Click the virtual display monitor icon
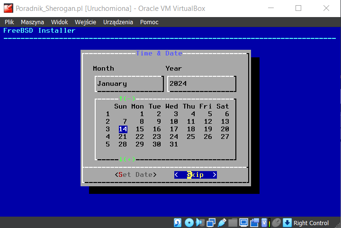The width and height of the screenshot is (341, 228). coord(243,223)
